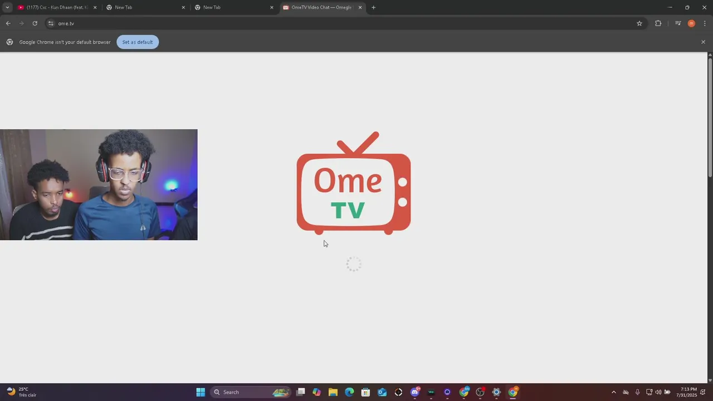Launch Copilot from the taskbar
Screen dimensions: 713x401
coord(316,392)
